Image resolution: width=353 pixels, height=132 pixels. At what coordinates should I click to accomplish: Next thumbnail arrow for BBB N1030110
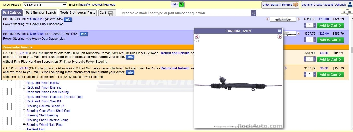pyautogui.click(x=299, y=19)
